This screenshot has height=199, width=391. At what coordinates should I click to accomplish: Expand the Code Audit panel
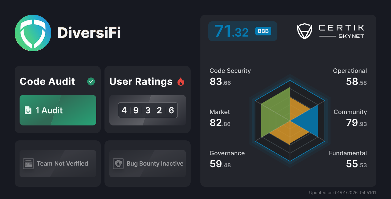click(x=58, y=99)
